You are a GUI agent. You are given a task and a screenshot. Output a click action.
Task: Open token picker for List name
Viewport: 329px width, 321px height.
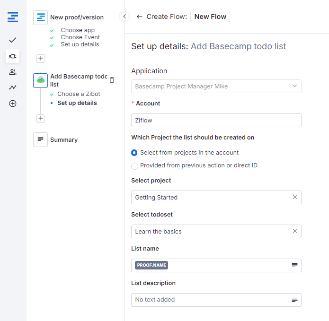coord(294,265)
